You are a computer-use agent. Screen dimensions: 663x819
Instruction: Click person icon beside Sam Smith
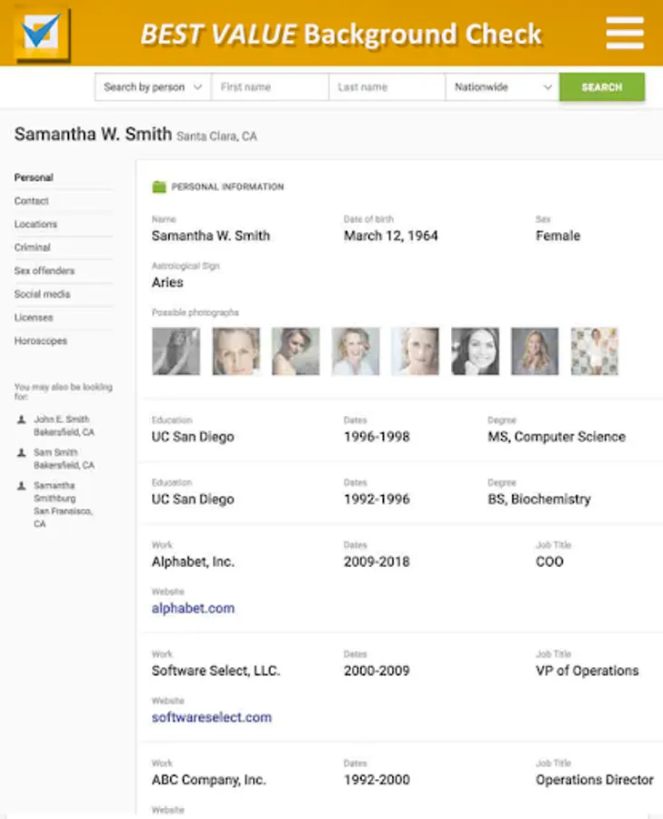click(x=22, y=452)
